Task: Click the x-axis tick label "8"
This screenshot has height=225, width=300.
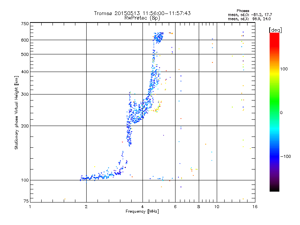Action: (x=199, y=207)
